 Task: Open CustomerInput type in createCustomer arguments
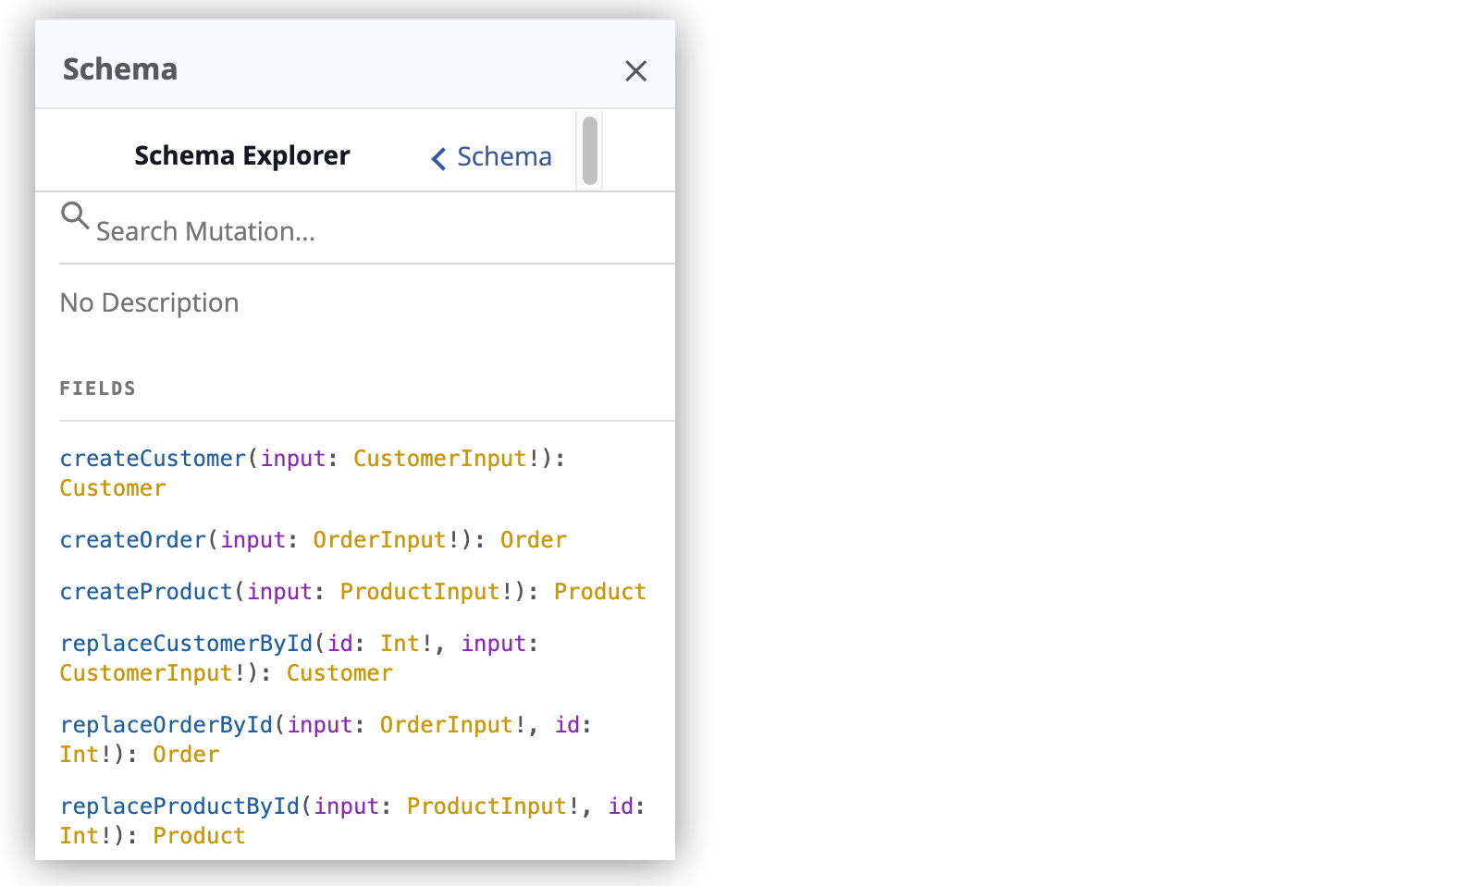click(x=439, y=459)
